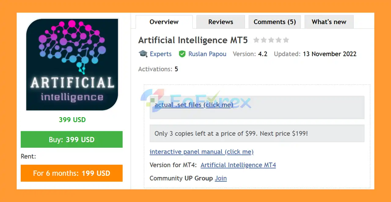Viewport: 391px width, 202px height.
Task: Go to the Artificial Intelligence MT4 version link
Action: tap(238, 165)
